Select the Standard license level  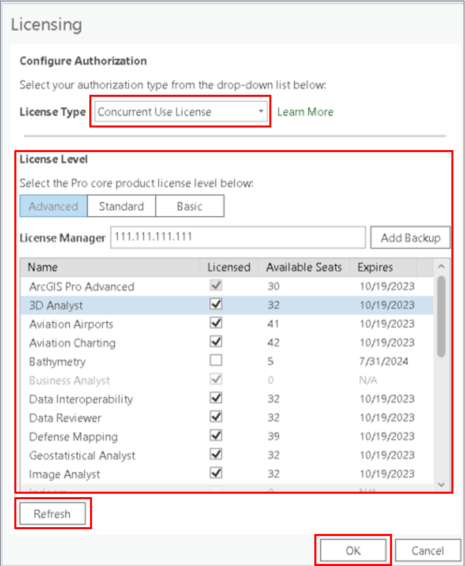pos(121,206)
